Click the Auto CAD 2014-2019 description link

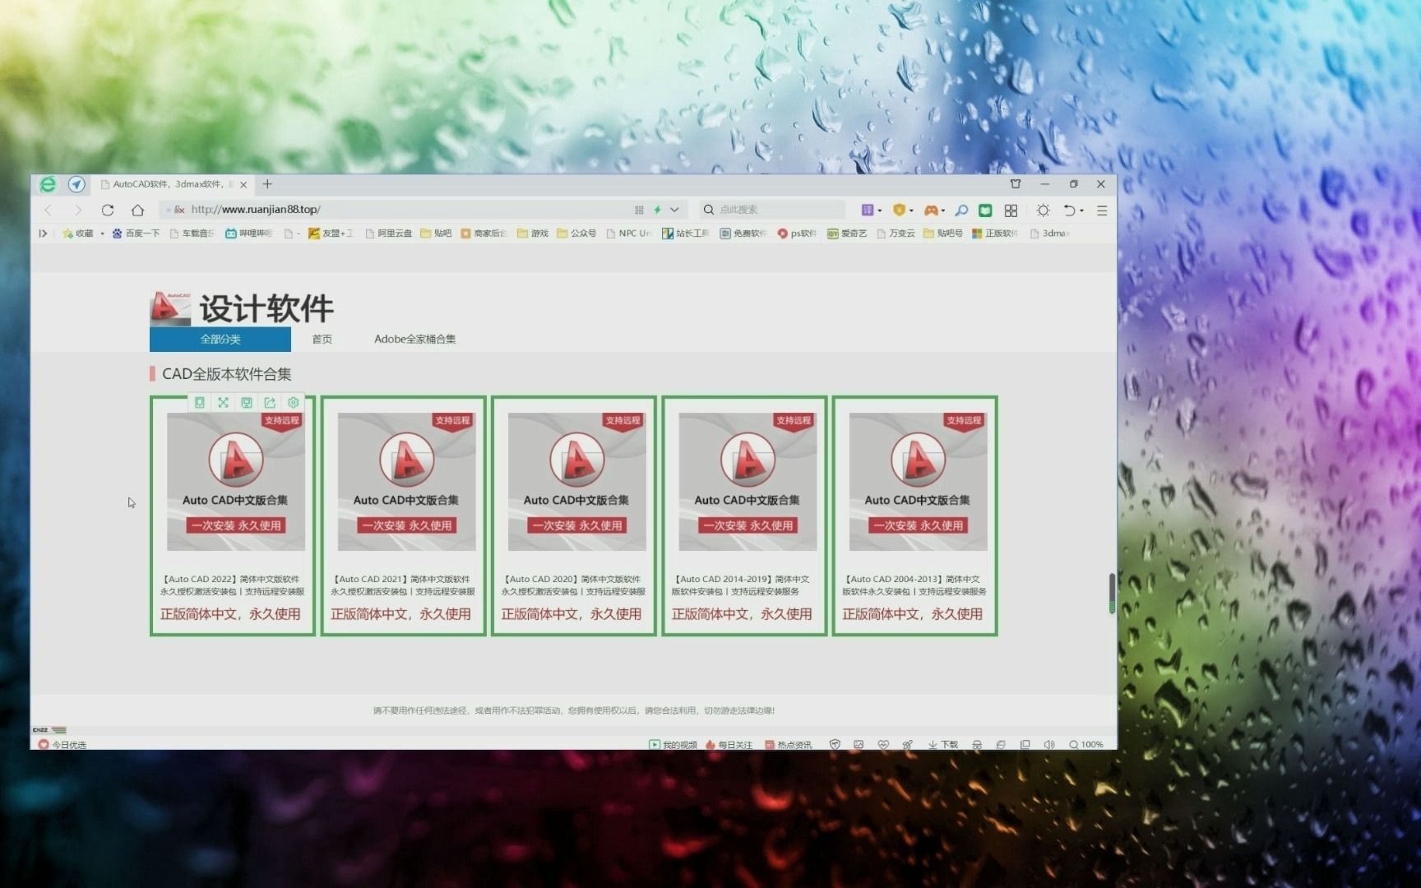(x=740, y=585)
